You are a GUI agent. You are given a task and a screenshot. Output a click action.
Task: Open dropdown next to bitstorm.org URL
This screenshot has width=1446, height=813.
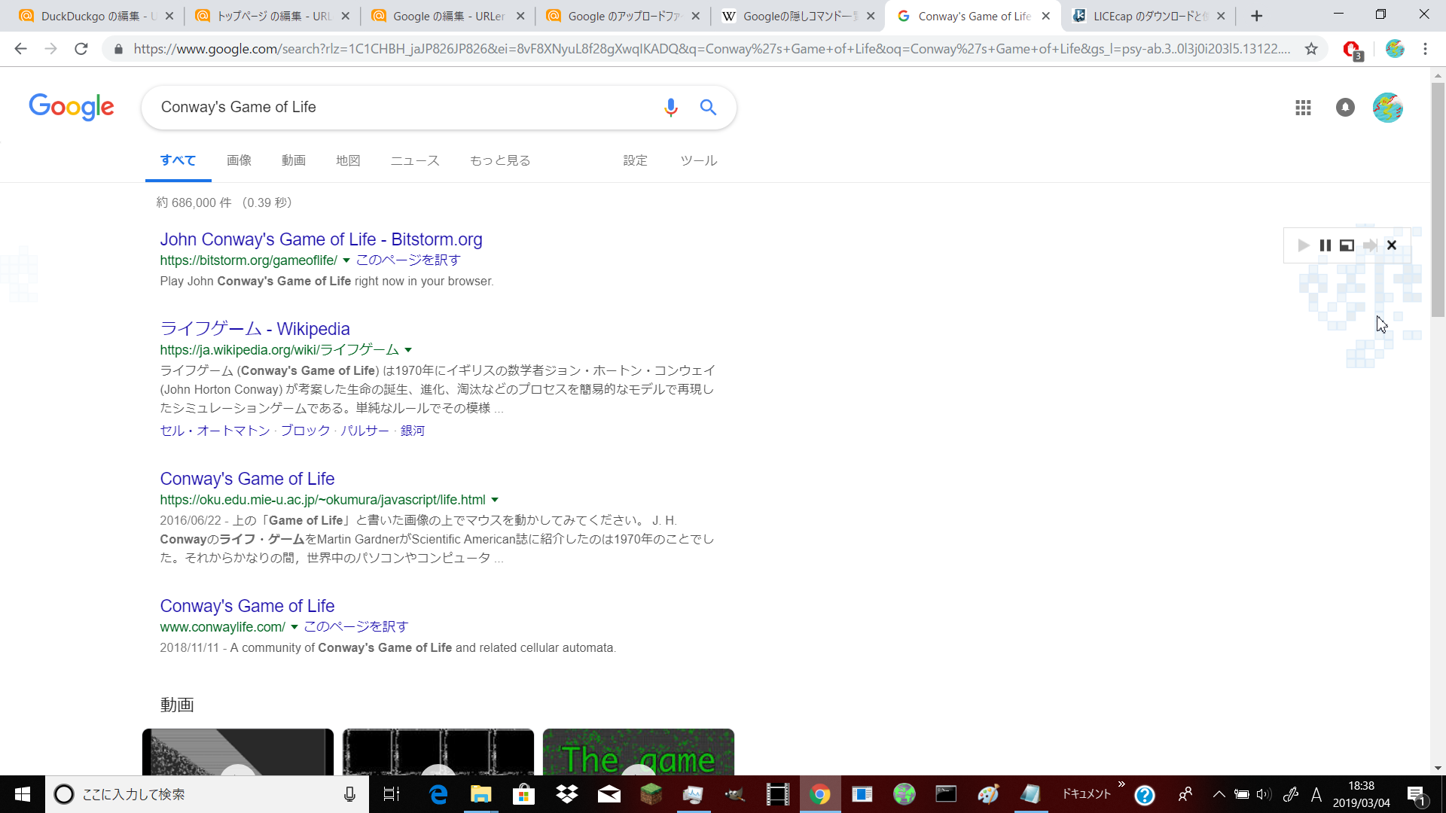coord(346,260)
